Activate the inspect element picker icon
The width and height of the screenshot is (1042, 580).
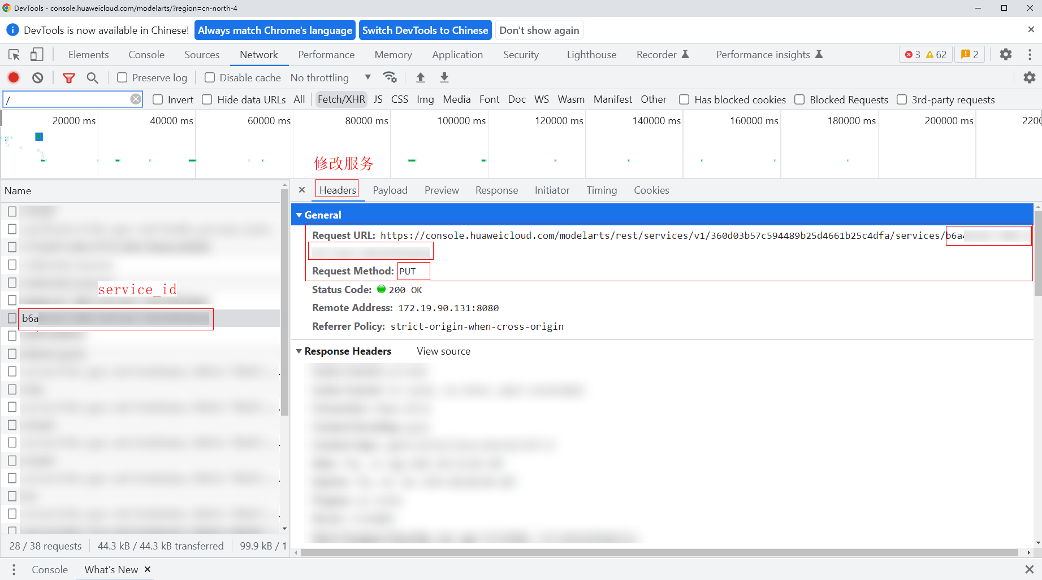14,55
